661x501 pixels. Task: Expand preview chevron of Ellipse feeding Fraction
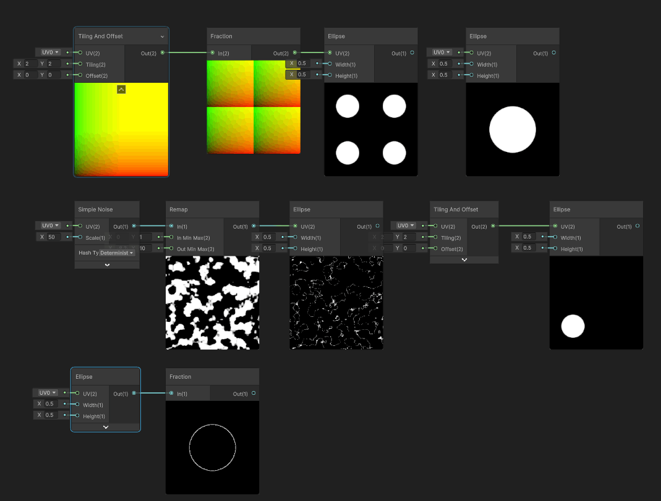(x=106, y=427)
